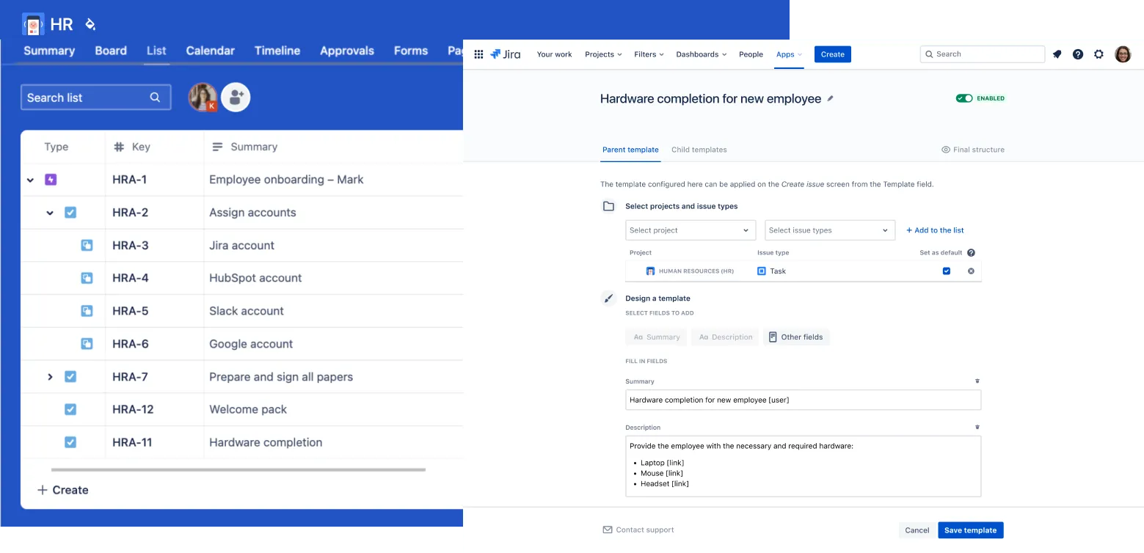Toggle the Enabled switch off
Viewport: 1144px width, 553px height.
pos(963,98)
